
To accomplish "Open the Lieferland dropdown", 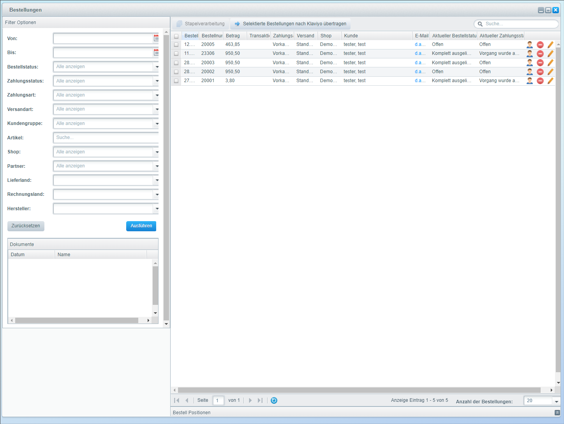I will coord(156,180).
